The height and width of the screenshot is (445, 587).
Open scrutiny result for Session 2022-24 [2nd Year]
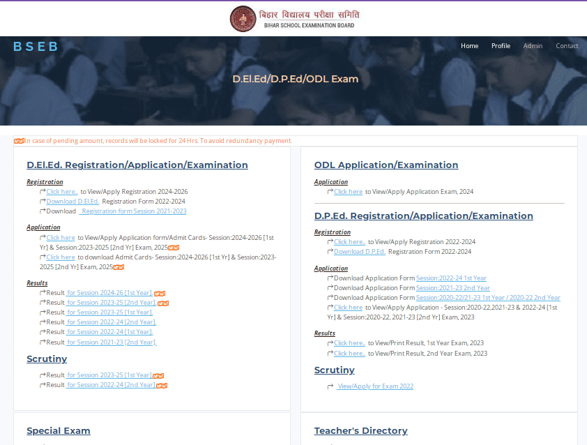[x=111, y=385]
